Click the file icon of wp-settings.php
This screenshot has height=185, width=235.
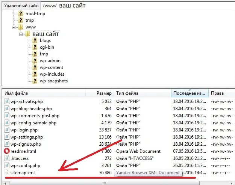click(x=7, y=137)
